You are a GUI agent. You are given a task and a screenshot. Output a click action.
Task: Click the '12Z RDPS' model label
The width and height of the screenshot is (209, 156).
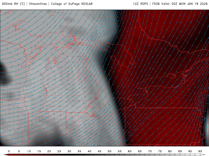point(141,4)
